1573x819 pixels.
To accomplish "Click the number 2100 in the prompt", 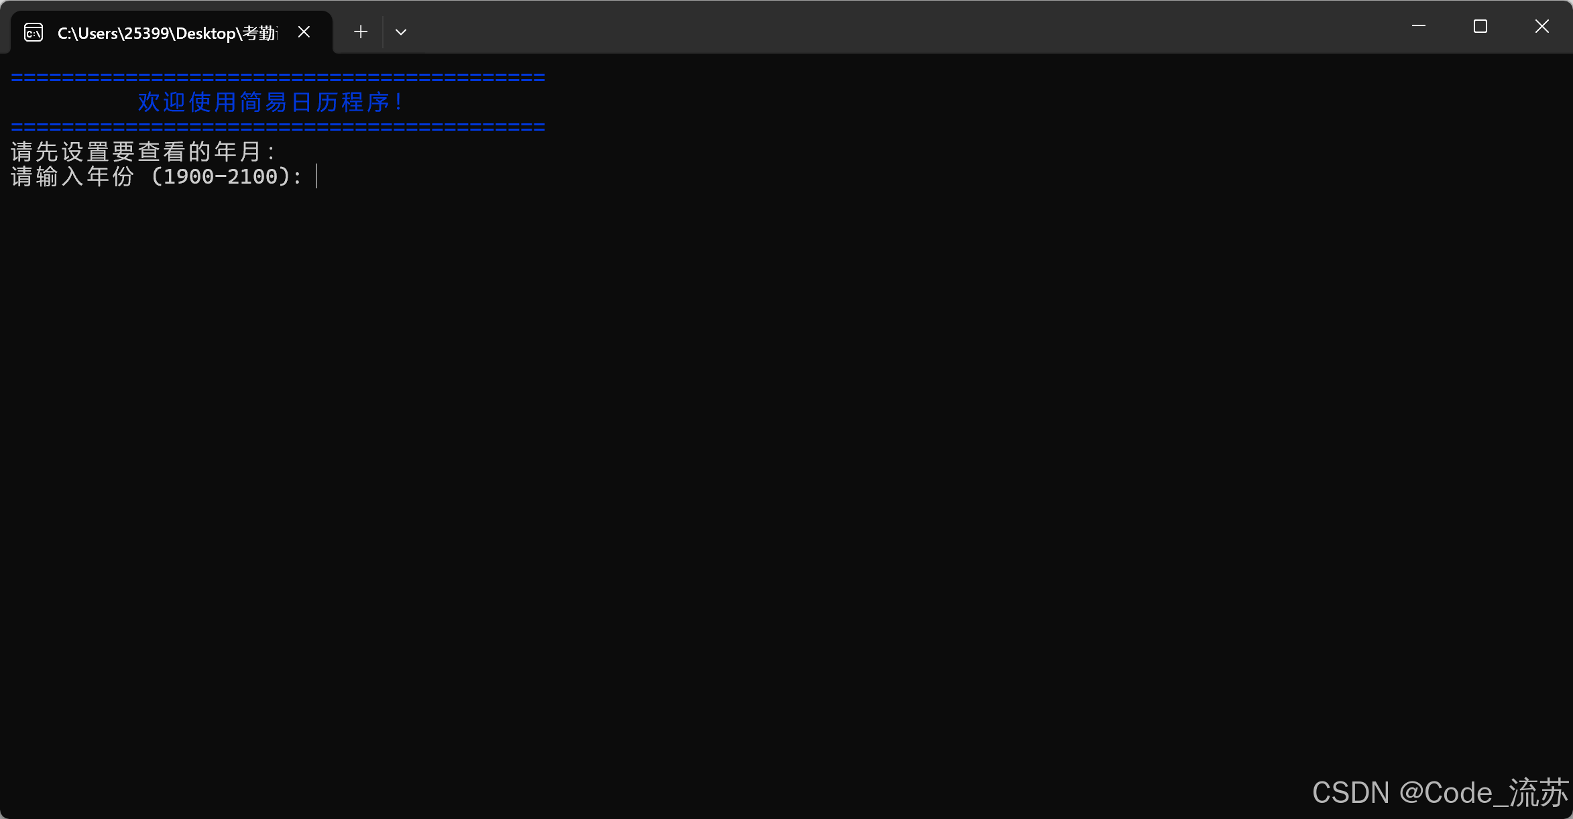I will (252, 177).
